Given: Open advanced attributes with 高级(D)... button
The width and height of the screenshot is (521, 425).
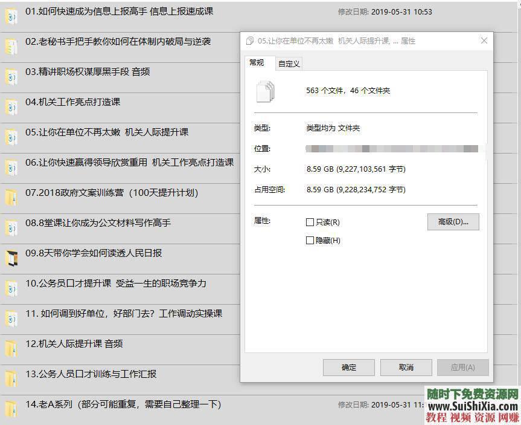Looking at the screenshot, I should (x=453, y=222).
